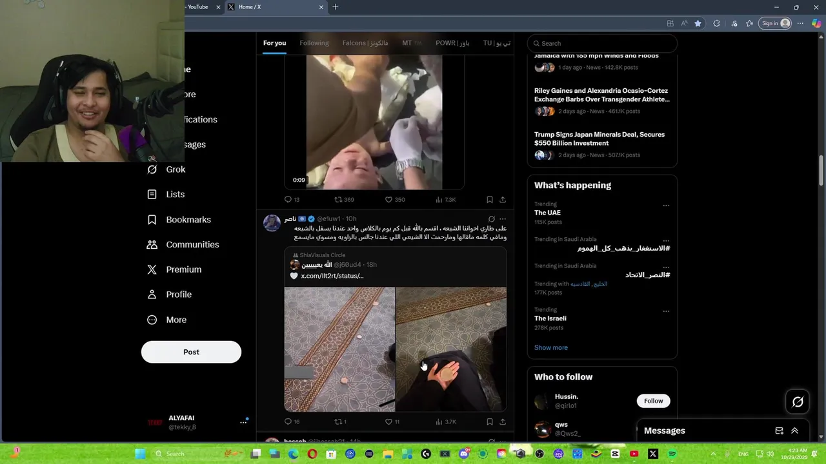Like the @e1uw1 post with 11 likes

tap(392, 421)
